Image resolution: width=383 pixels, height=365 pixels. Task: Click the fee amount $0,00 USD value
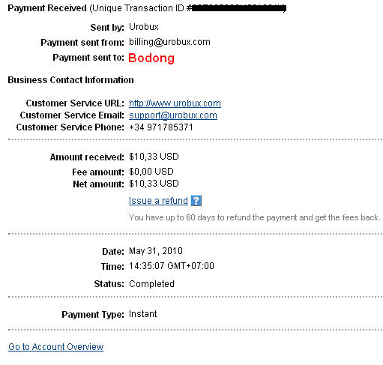coord(151,172)
